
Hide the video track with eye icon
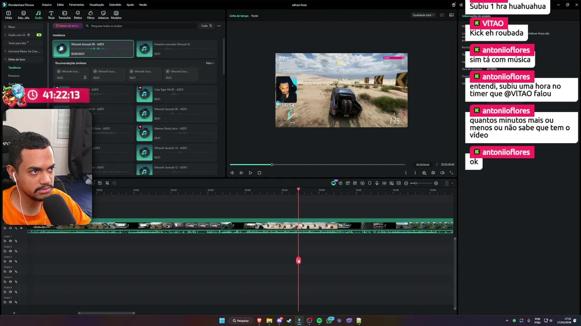tap(21, 228)
